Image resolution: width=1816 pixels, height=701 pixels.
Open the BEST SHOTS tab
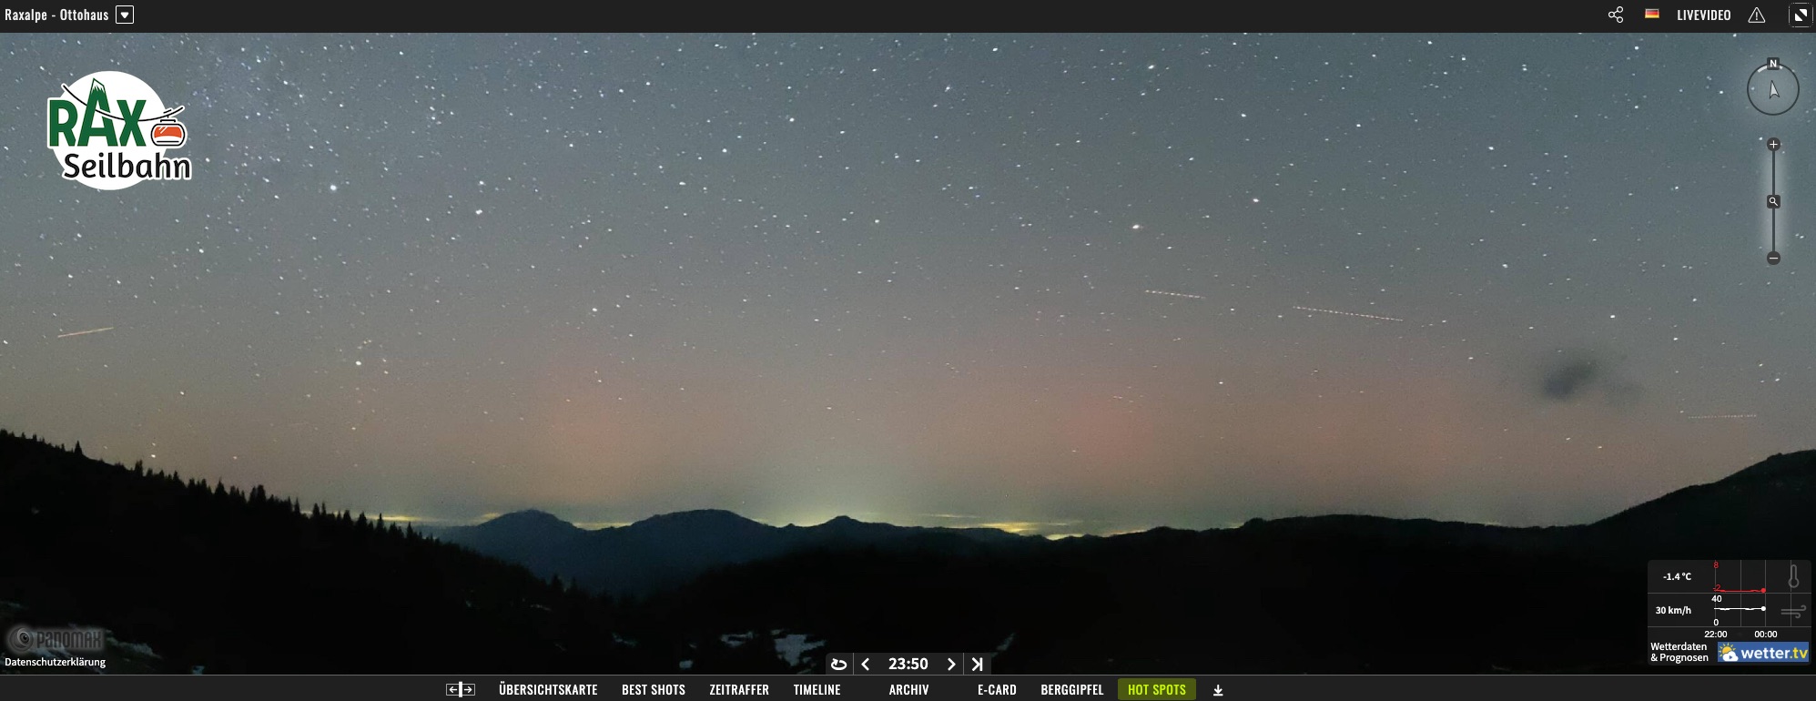(x=654, y=690)
